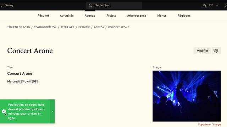The image size is (227, 127).
Task: Focus the Rechercher search field
Action: coord(114,5)
